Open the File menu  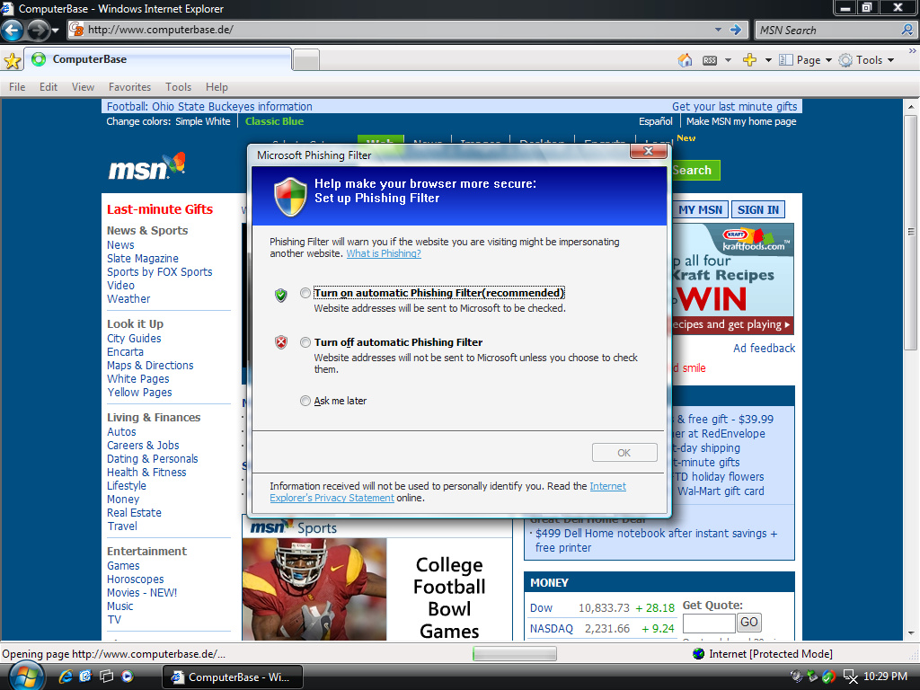tap(17, 87)
